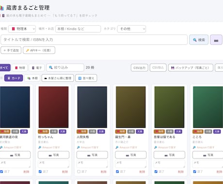Delete the 人間失格 book
This screenshot has height=184, width=223.
[x=103, y=172]
